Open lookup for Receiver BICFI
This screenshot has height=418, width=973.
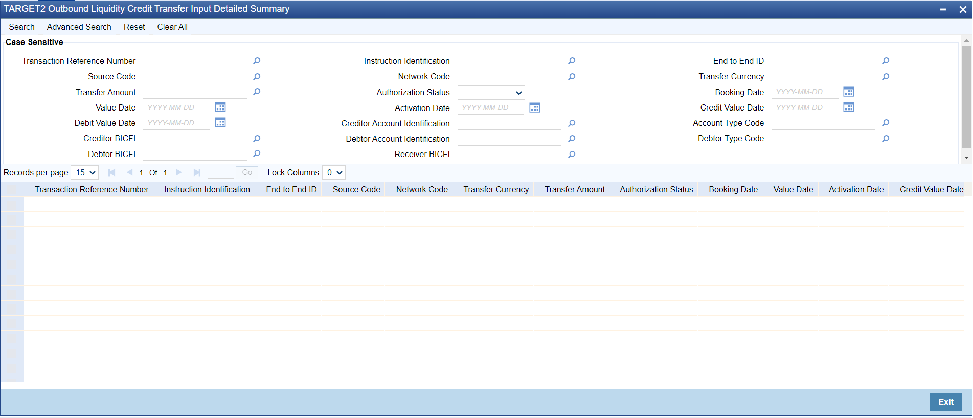pyautogui.click(x=572, y=155)
